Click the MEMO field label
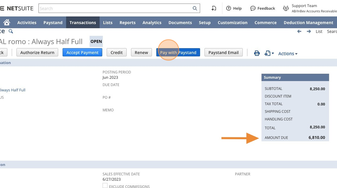 click(108, 110)
